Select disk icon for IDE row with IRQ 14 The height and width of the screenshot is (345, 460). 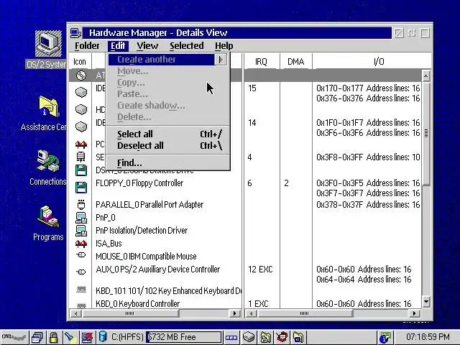click(x=81, y=126)
